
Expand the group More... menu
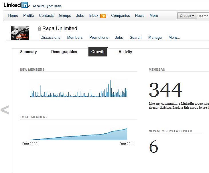(174, 37)
